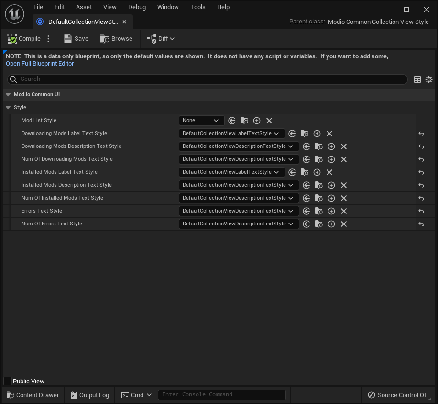Use selected asset for Num Of Downloading Mods
This screenshot has height=404, width=438.
coord(306,159)
